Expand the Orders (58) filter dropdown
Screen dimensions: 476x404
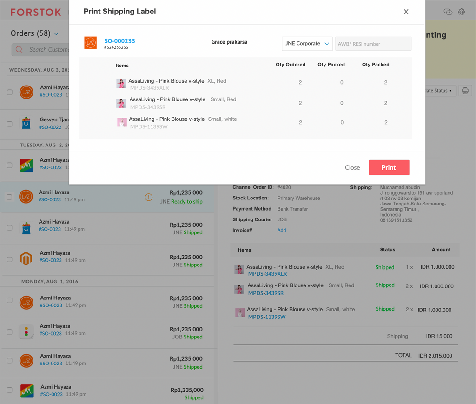[56, 34]
